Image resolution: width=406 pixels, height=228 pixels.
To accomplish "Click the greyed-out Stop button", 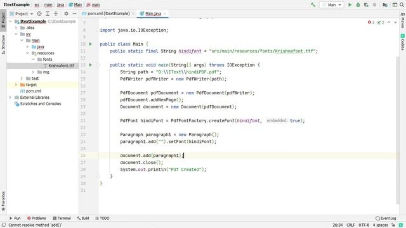I will click(374, 4).
